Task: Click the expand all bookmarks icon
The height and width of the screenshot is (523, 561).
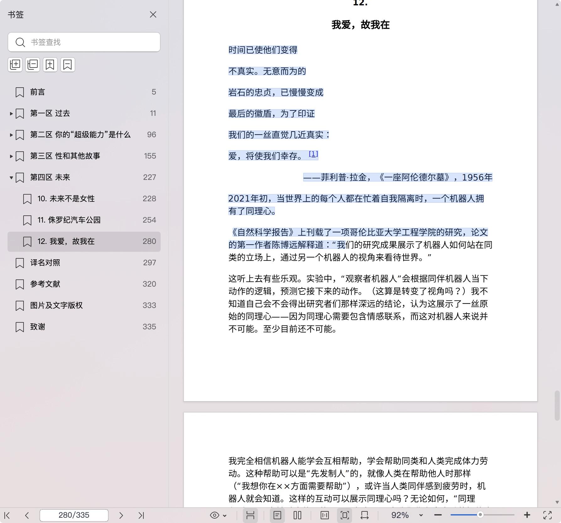Action: pos(15,65)
